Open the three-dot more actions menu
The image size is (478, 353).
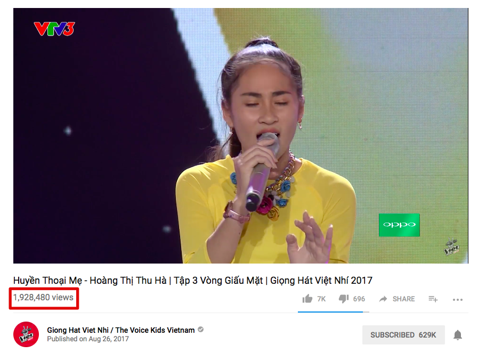point(458,300)
